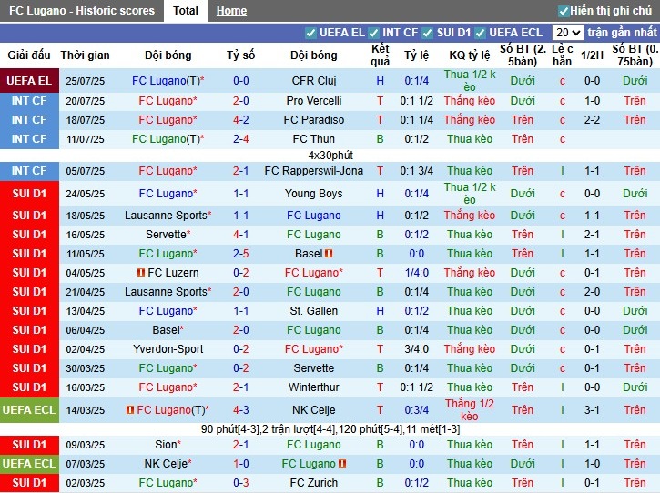Toggle the Hiển thị ghi chú checkbox

click(564, 11)
